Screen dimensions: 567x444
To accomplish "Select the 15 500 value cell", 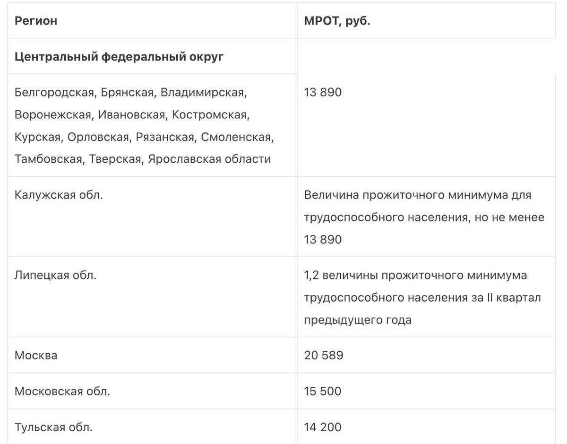I will [x=323, y=392].
